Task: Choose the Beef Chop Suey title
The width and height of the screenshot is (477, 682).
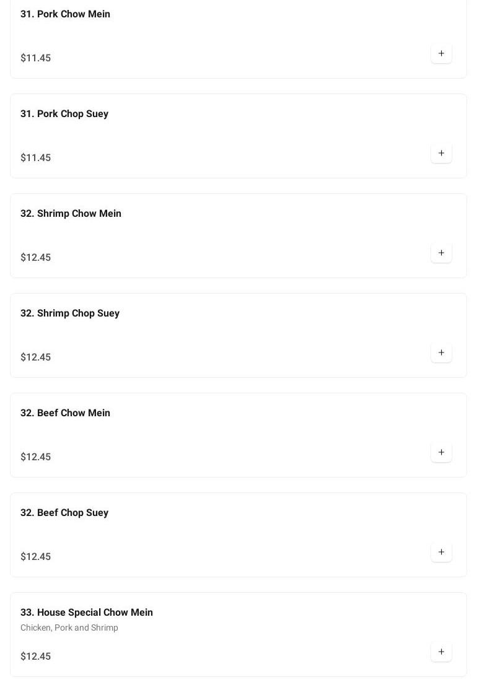Action: click(64, 513)
